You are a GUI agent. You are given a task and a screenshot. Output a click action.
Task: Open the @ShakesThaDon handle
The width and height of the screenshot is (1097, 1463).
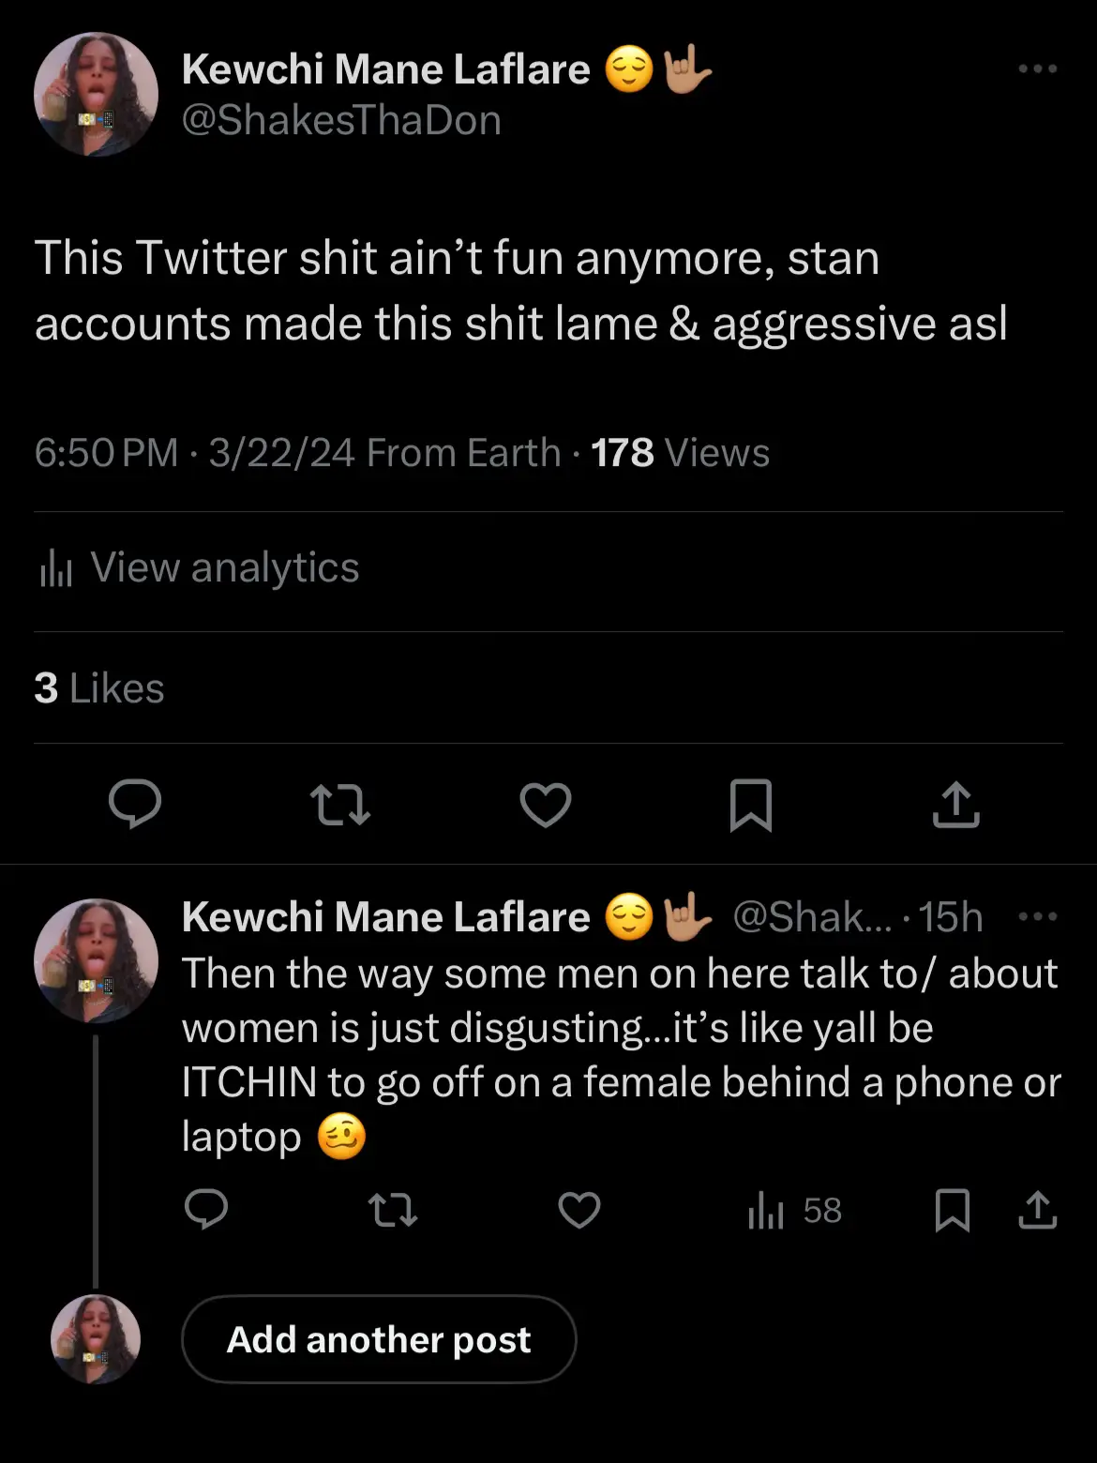[x=341, y=121]
